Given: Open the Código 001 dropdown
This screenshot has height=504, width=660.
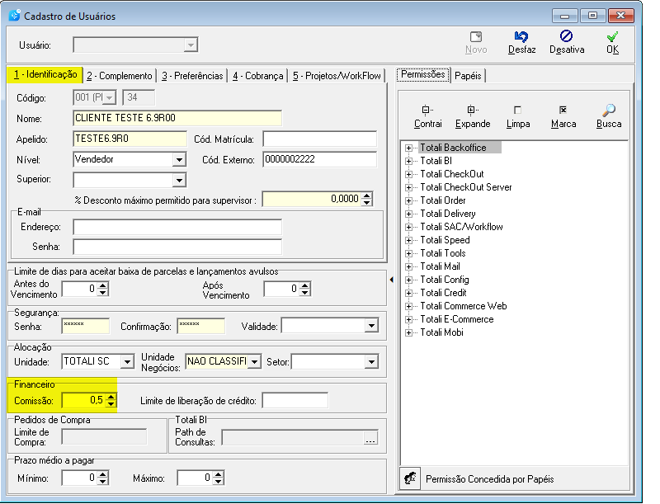Looking at the screenshot, I should point(110,97).
